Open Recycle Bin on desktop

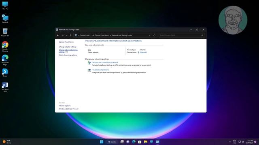point(5,32)
